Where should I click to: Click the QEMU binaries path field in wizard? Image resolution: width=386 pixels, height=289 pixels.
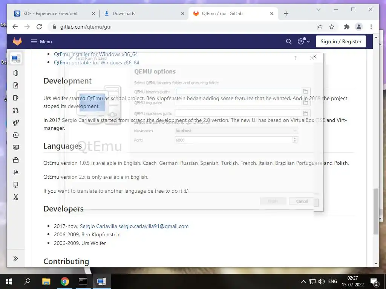click(x=238, y=91)
